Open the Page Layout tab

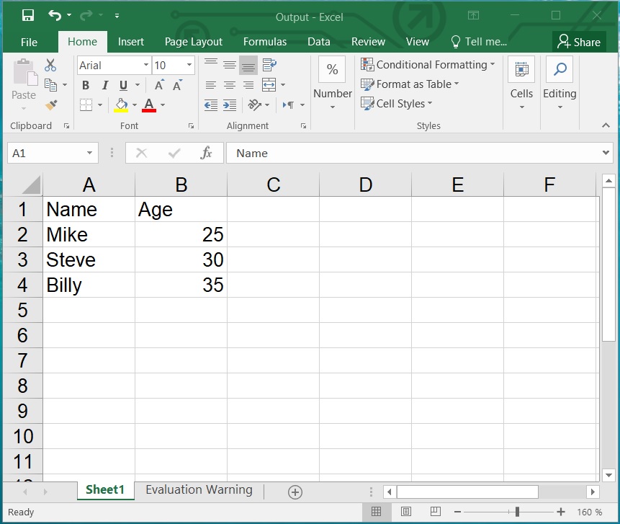click(193, 42)
